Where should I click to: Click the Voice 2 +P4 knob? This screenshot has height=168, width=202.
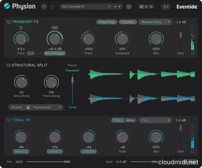[x=55, y=137]
